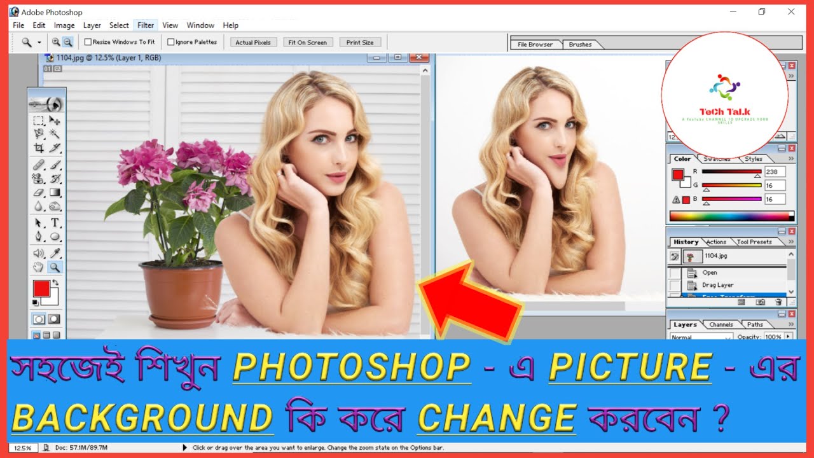Activate the Hand tool

(38, 267)
